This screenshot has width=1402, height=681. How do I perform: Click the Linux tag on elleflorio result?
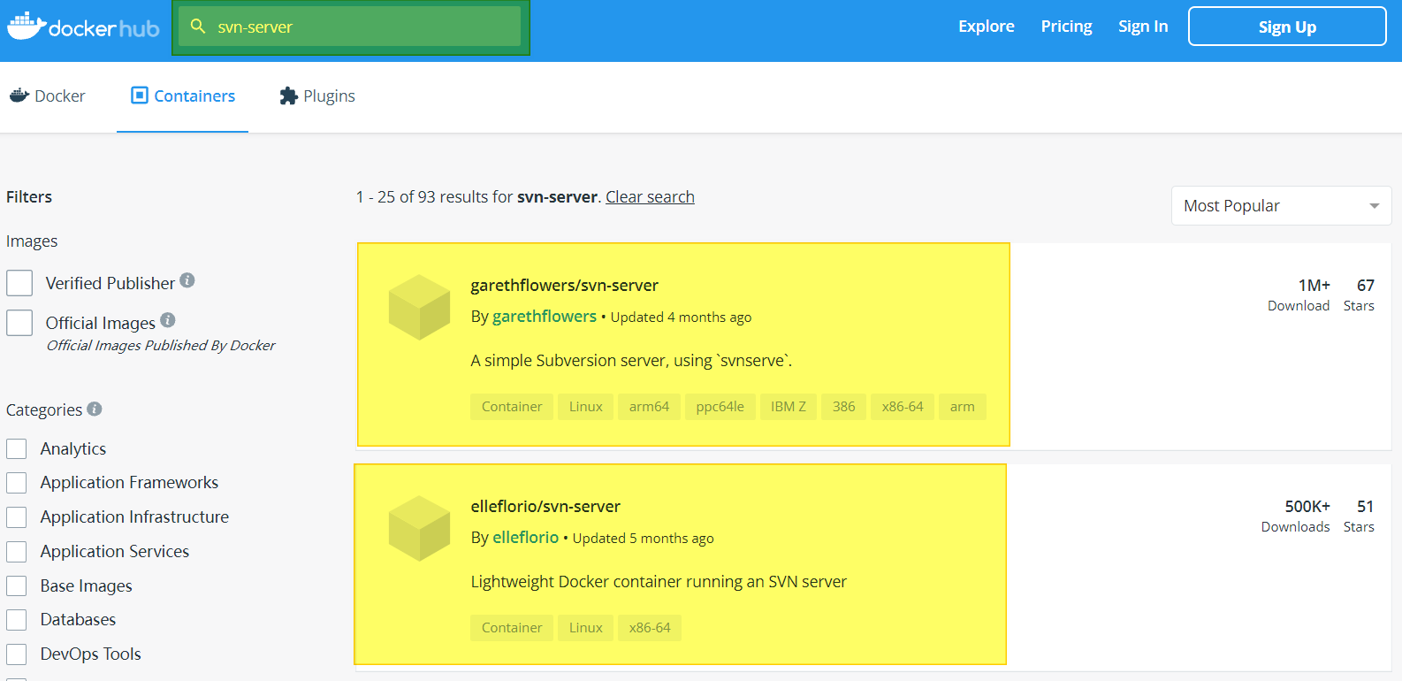click(x=585, y=628)
